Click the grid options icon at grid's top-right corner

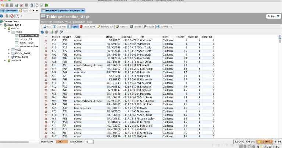(280, 37)
